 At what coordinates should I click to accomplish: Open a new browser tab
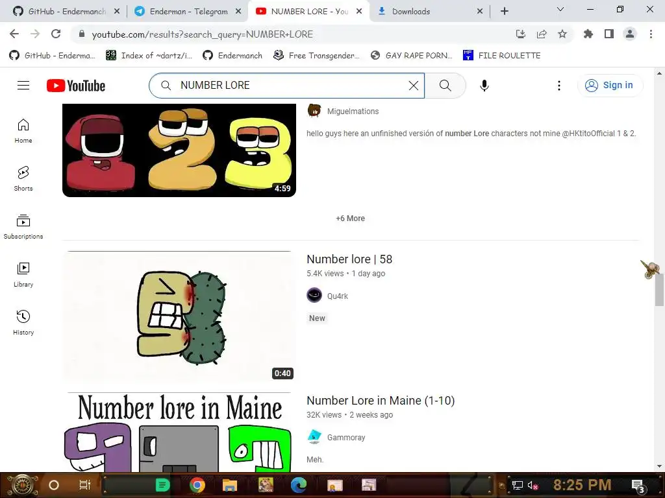click(505, 11)
